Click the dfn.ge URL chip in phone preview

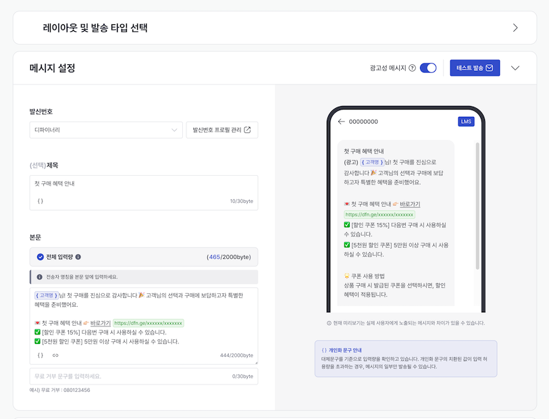(380, 214)
